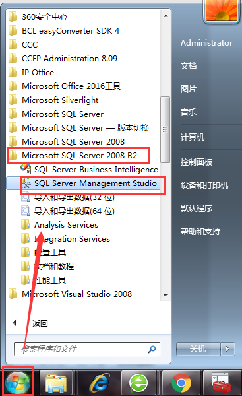Open 计算机 computer
The image size is (242, 396).
pos(193,137)
